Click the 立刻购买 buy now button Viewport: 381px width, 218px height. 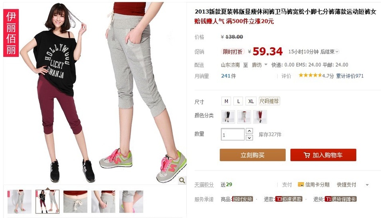(253, 155)
